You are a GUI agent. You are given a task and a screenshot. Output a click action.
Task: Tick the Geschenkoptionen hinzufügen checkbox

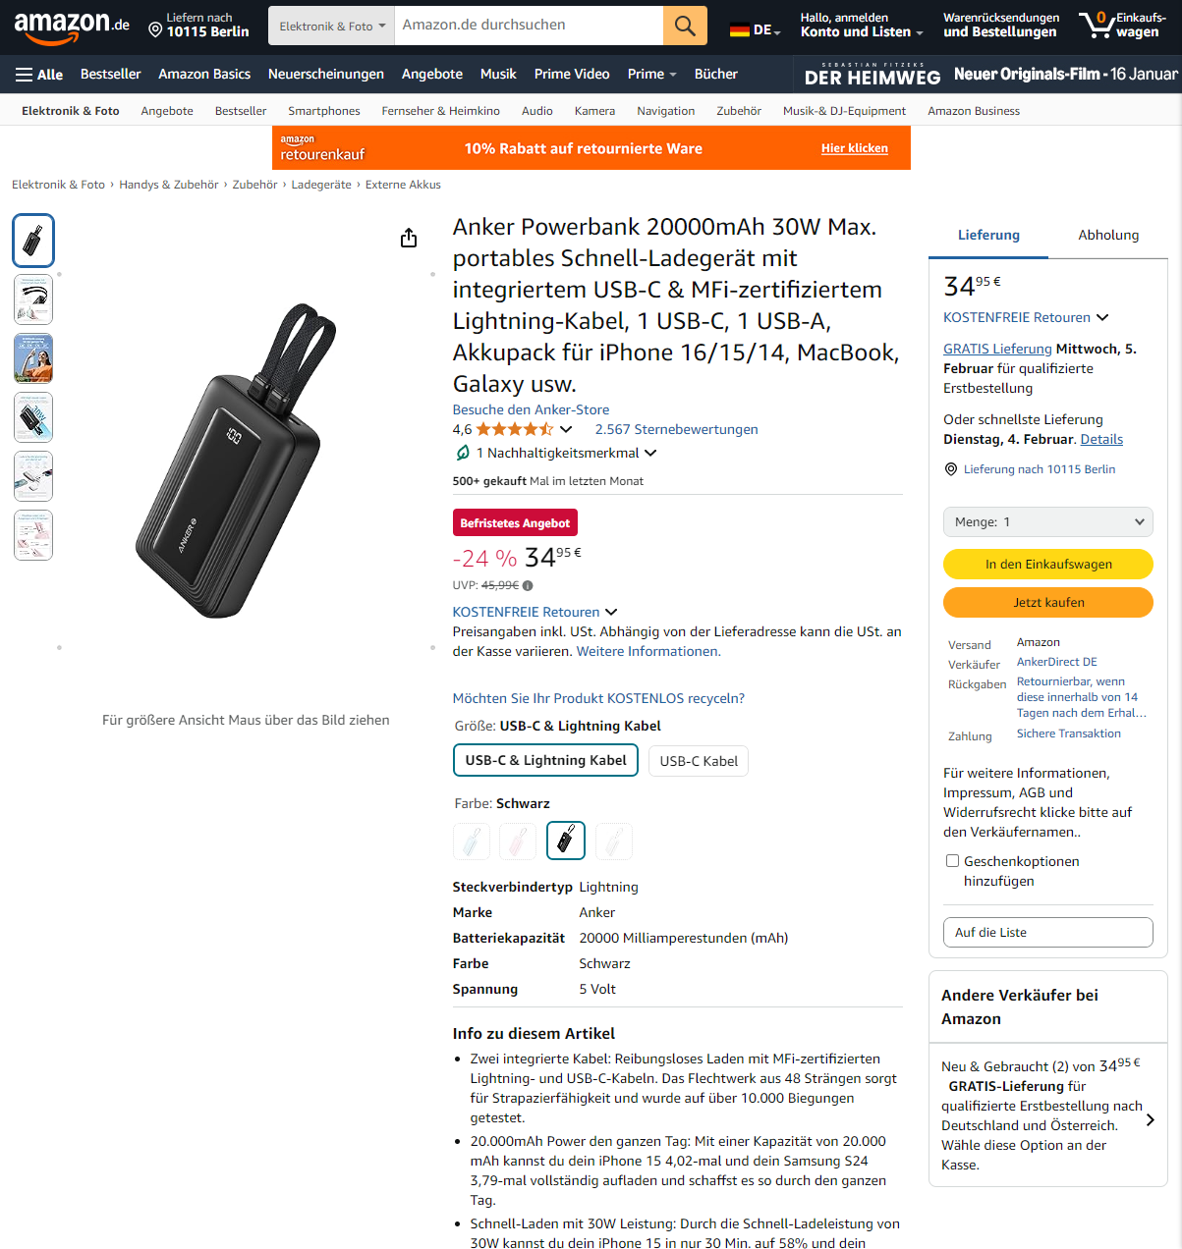point(952,861)
